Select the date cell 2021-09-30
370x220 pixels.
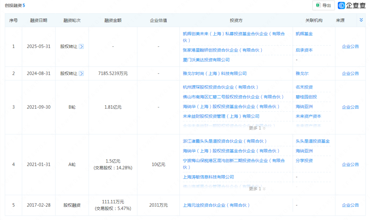tap(39, 107)
